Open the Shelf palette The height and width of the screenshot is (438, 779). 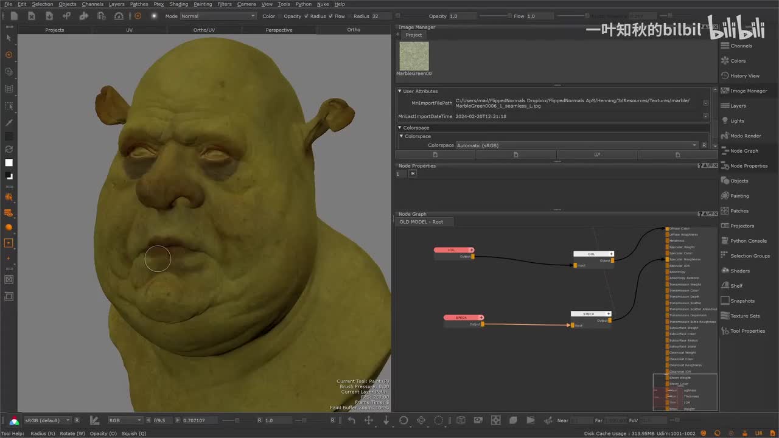tap(736, 286)
